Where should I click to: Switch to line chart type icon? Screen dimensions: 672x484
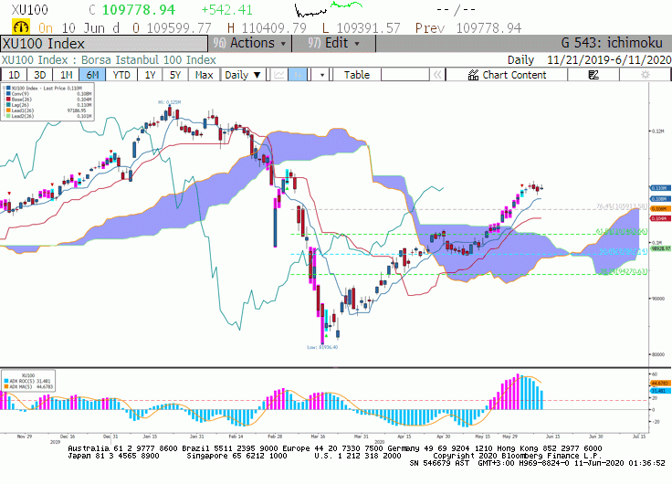279,75
